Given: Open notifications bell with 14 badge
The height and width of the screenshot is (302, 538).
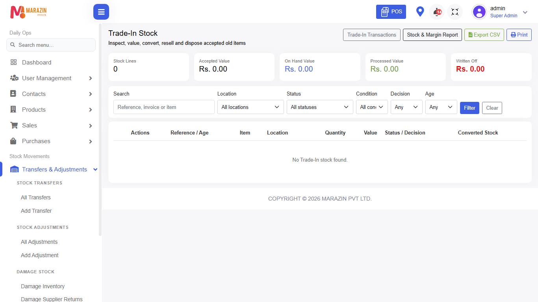Looking at the screenshot, I should tap(437, 12).
